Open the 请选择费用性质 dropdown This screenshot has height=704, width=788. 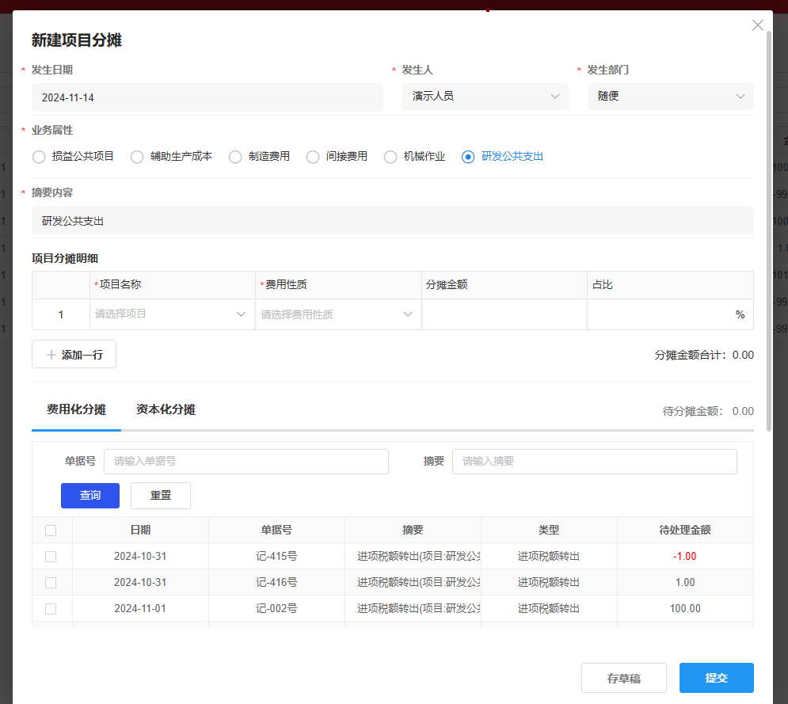click(337, 314)
